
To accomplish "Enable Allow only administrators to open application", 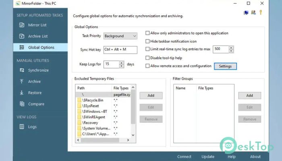I will point(147,33).
